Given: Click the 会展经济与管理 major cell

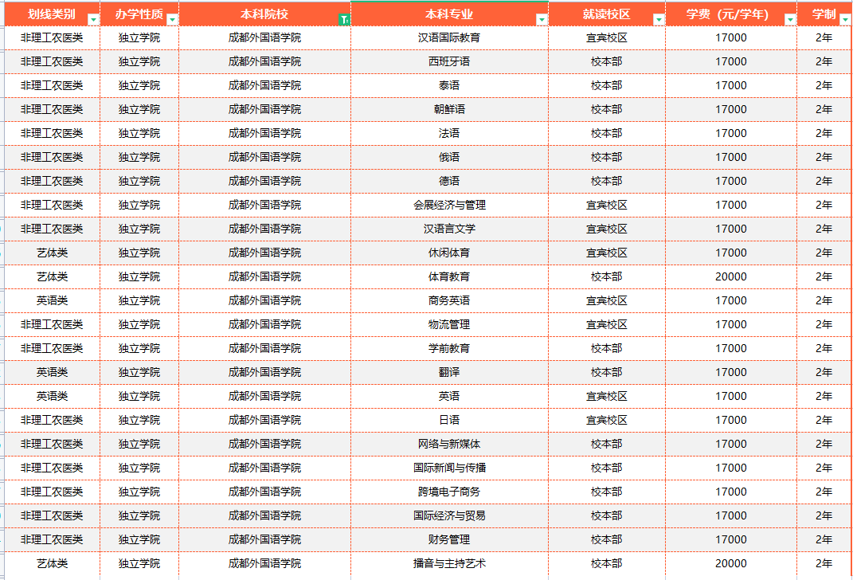Looking at the screenshot, I should 449,205.
